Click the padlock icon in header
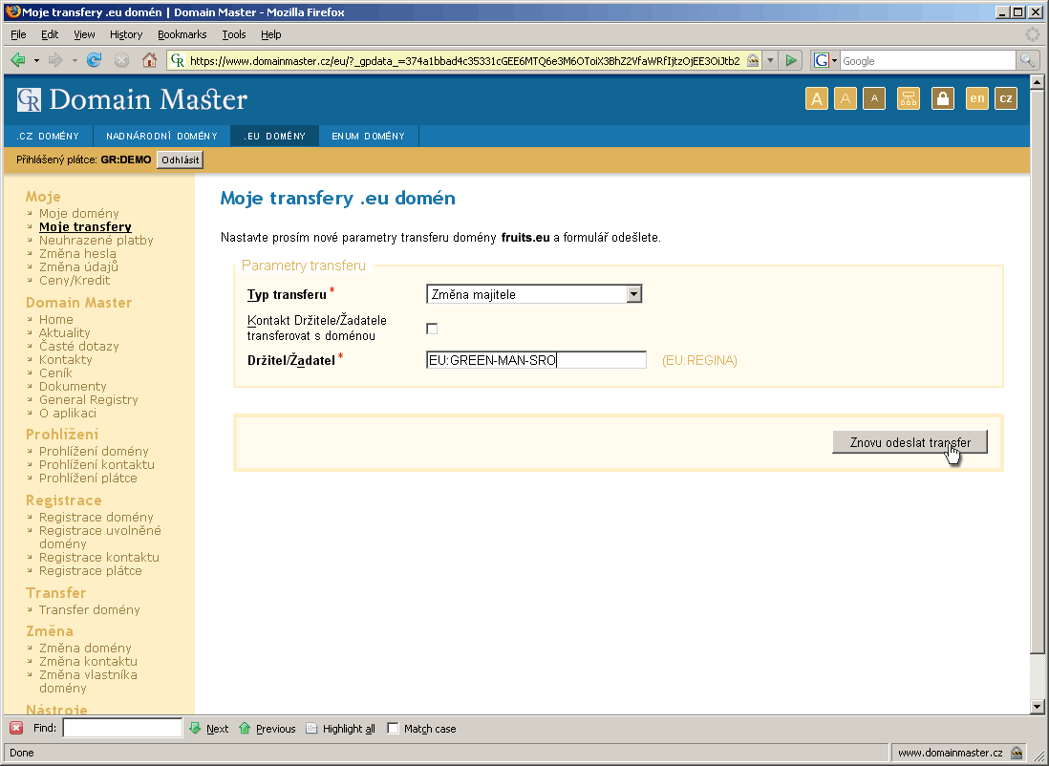This screenshot has height=766, width=1049. (943, 98)
